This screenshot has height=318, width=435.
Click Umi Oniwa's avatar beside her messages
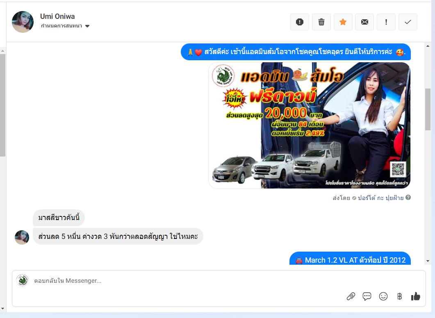[x=22, y=238]
